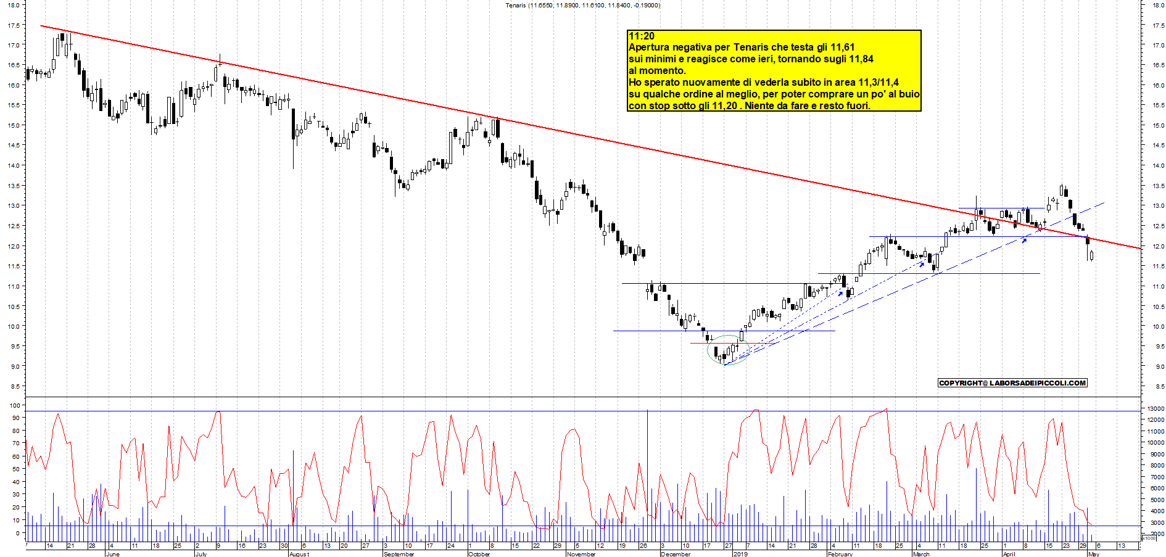Click the 'March' month label on time axis
Image resolution: width=1166 pixels, height=557 pixels.
coord(921,554)
